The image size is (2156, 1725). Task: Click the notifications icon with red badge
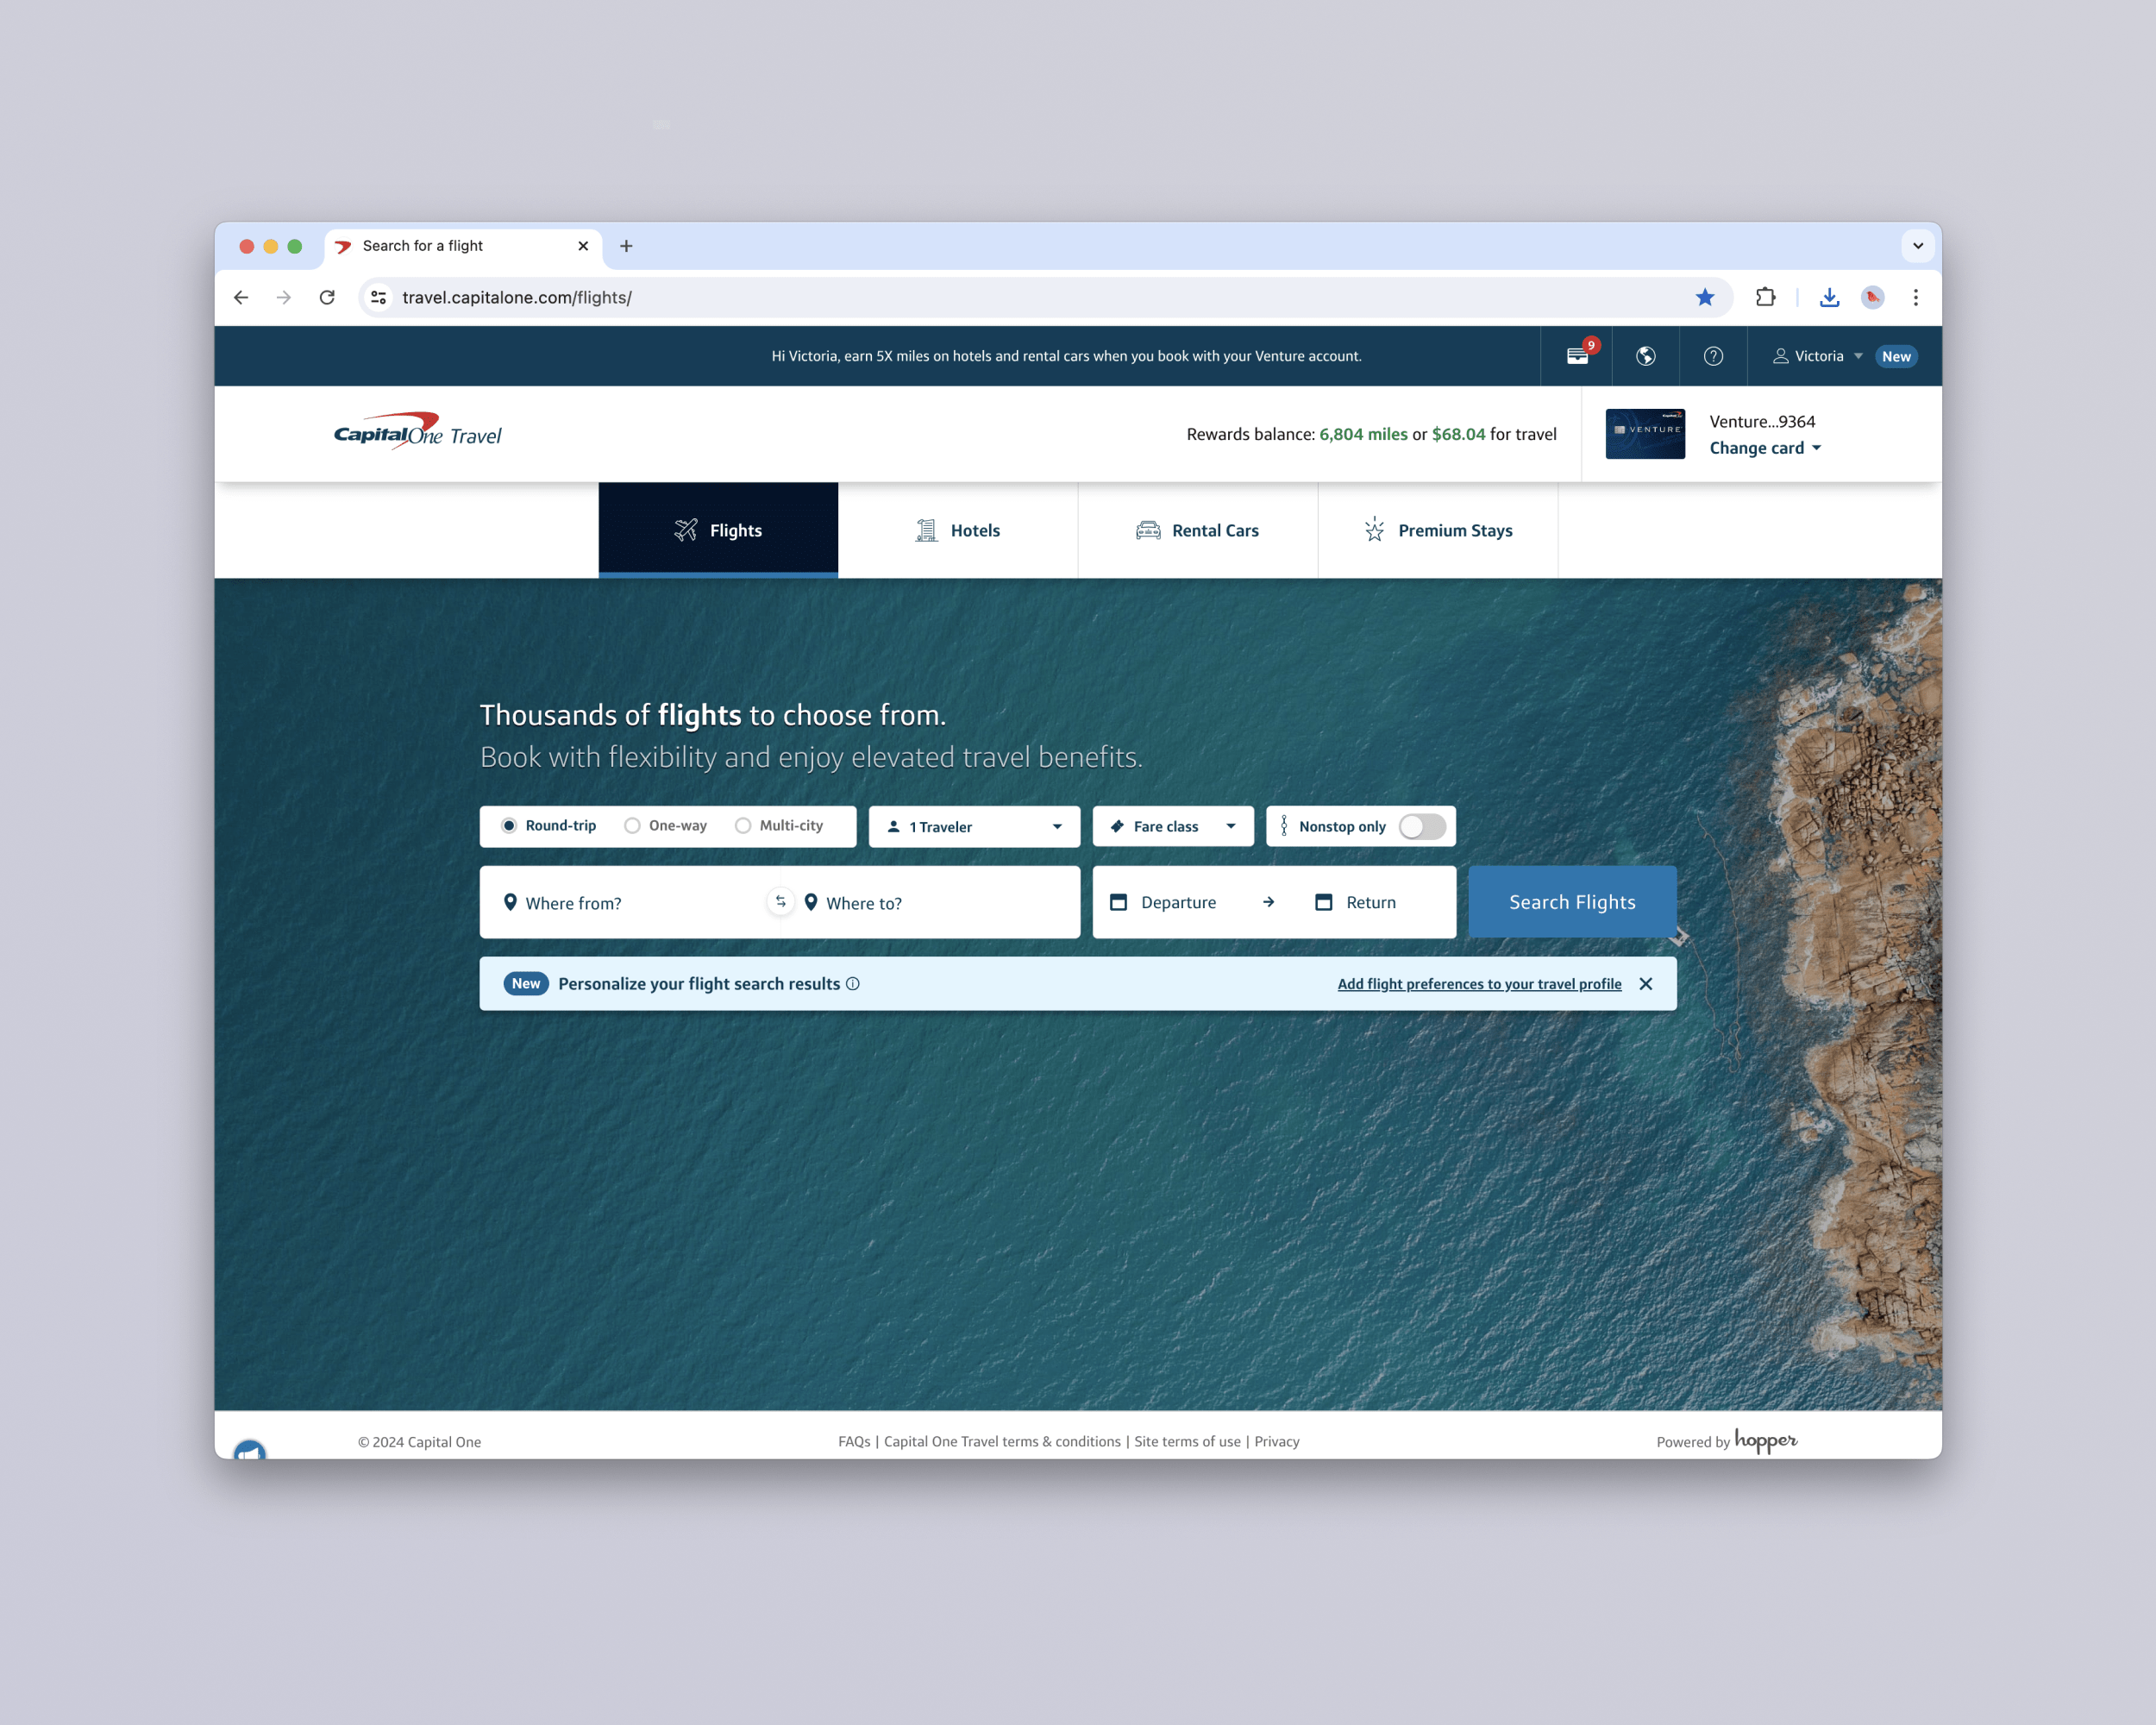click(1577, 356)
